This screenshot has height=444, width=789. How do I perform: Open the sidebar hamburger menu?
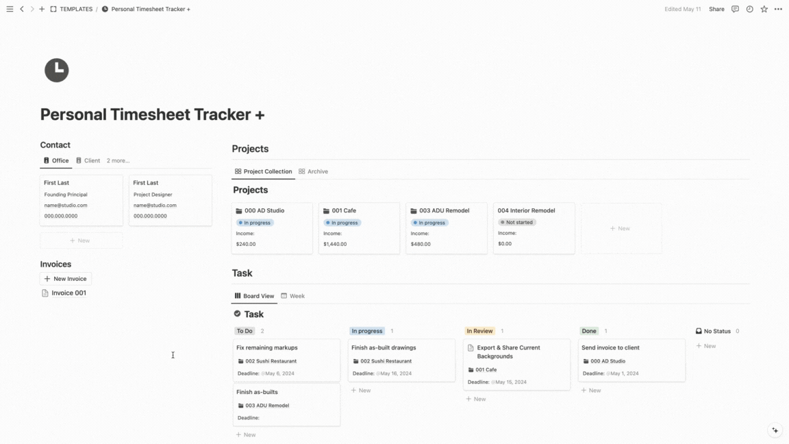click(x=10, y=9)
